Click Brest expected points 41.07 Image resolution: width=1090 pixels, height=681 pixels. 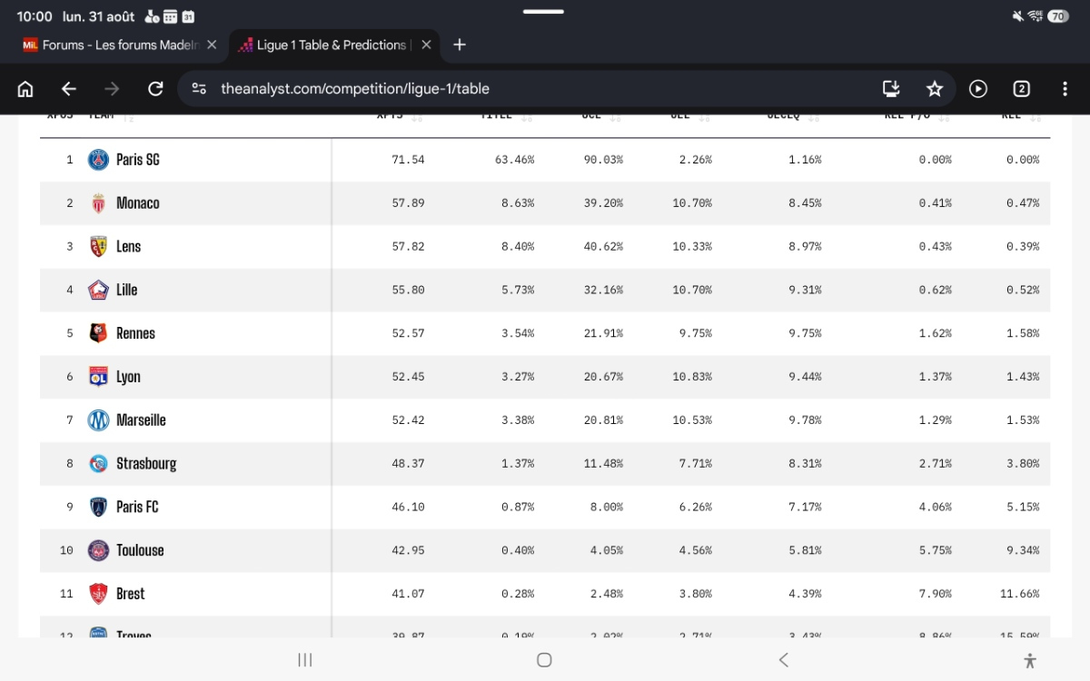(408, 594)
